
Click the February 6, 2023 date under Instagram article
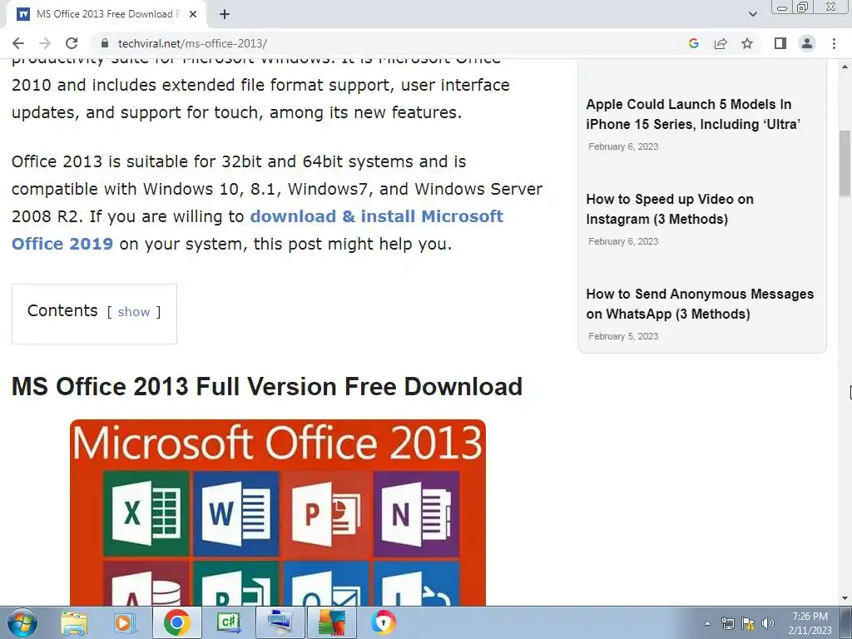(x=623, y=241)
